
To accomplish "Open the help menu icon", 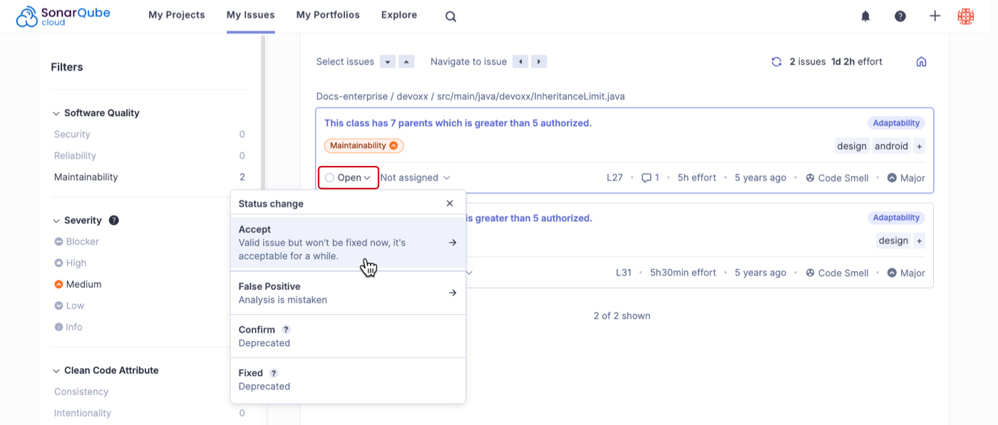I will pyautogui.click(x=900, y=15).
